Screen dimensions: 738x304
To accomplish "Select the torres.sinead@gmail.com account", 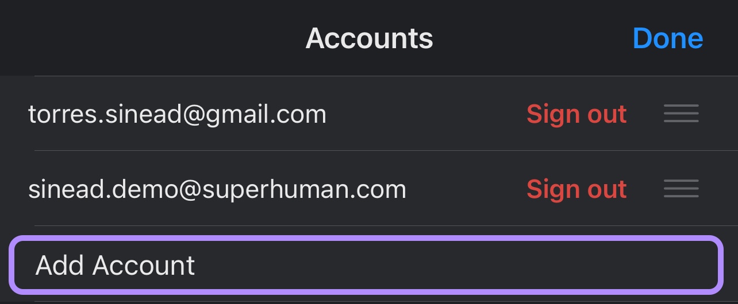I will click(x=177, y=114).
